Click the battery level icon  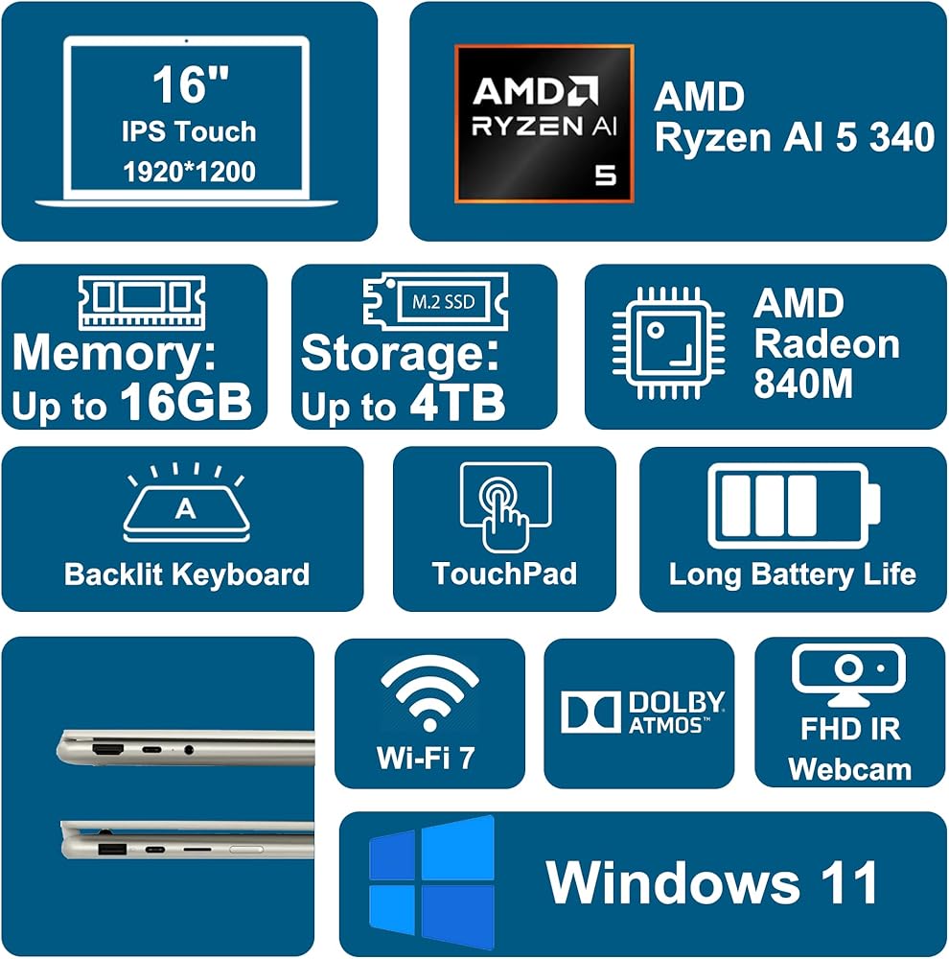coord(794,505)
